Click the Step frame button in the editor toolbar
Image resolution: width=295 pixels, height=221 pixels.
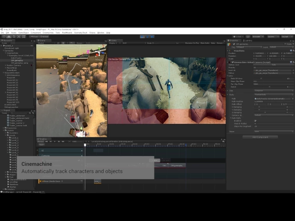pyautogui.click(x=152, y=37)
